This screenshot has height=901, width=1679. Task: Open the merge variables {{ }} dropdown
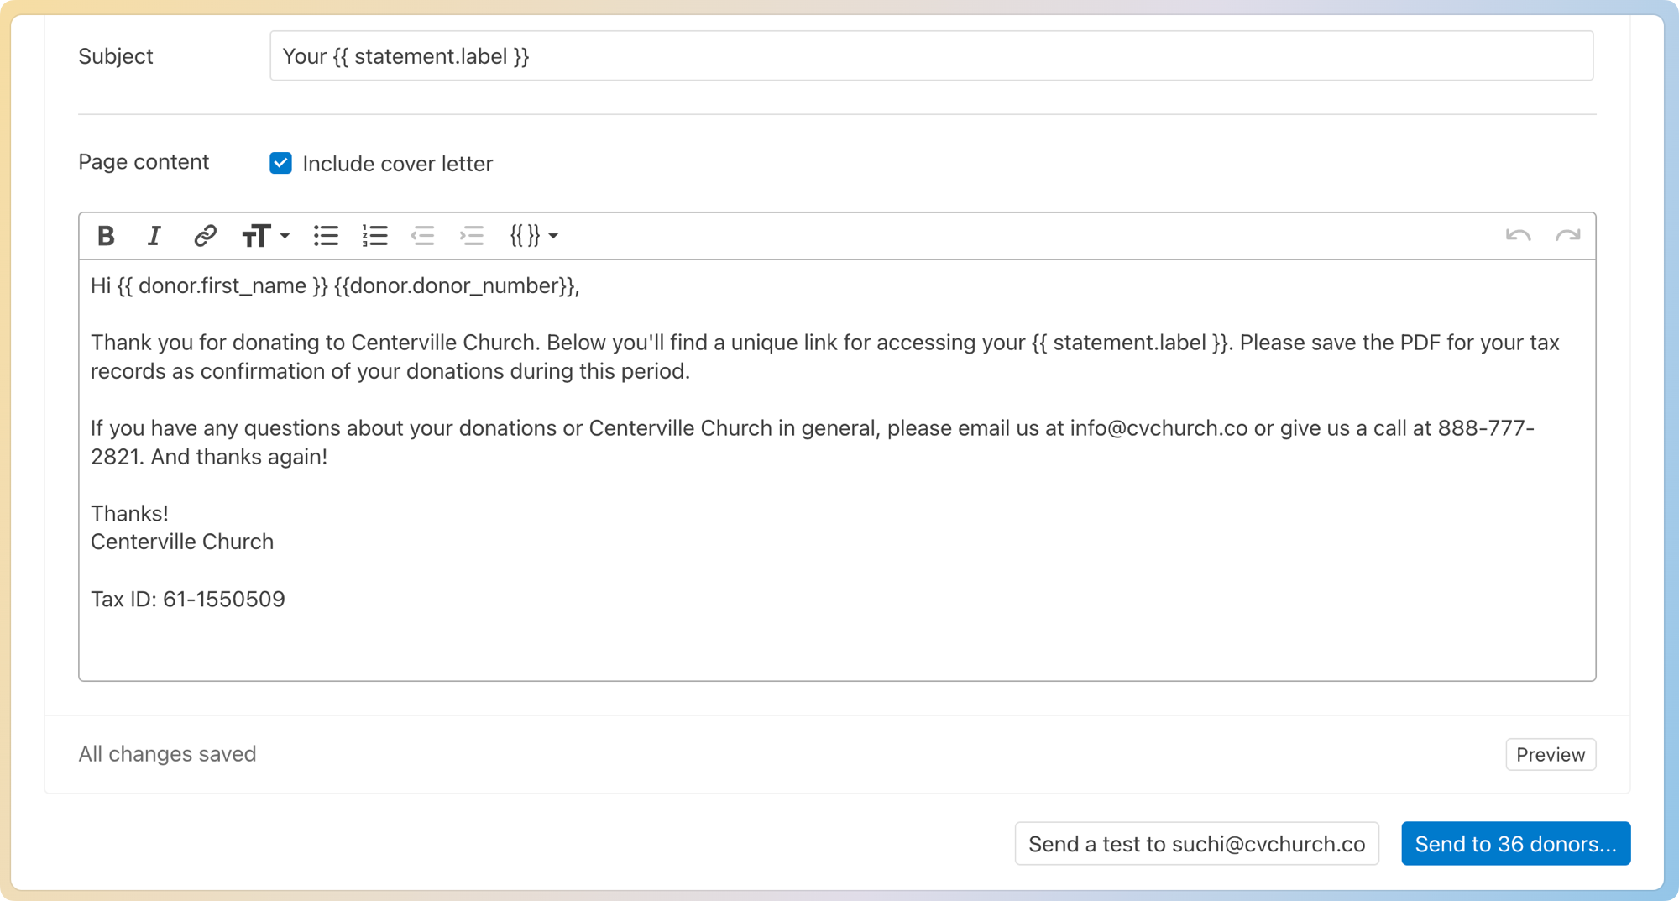534,236
